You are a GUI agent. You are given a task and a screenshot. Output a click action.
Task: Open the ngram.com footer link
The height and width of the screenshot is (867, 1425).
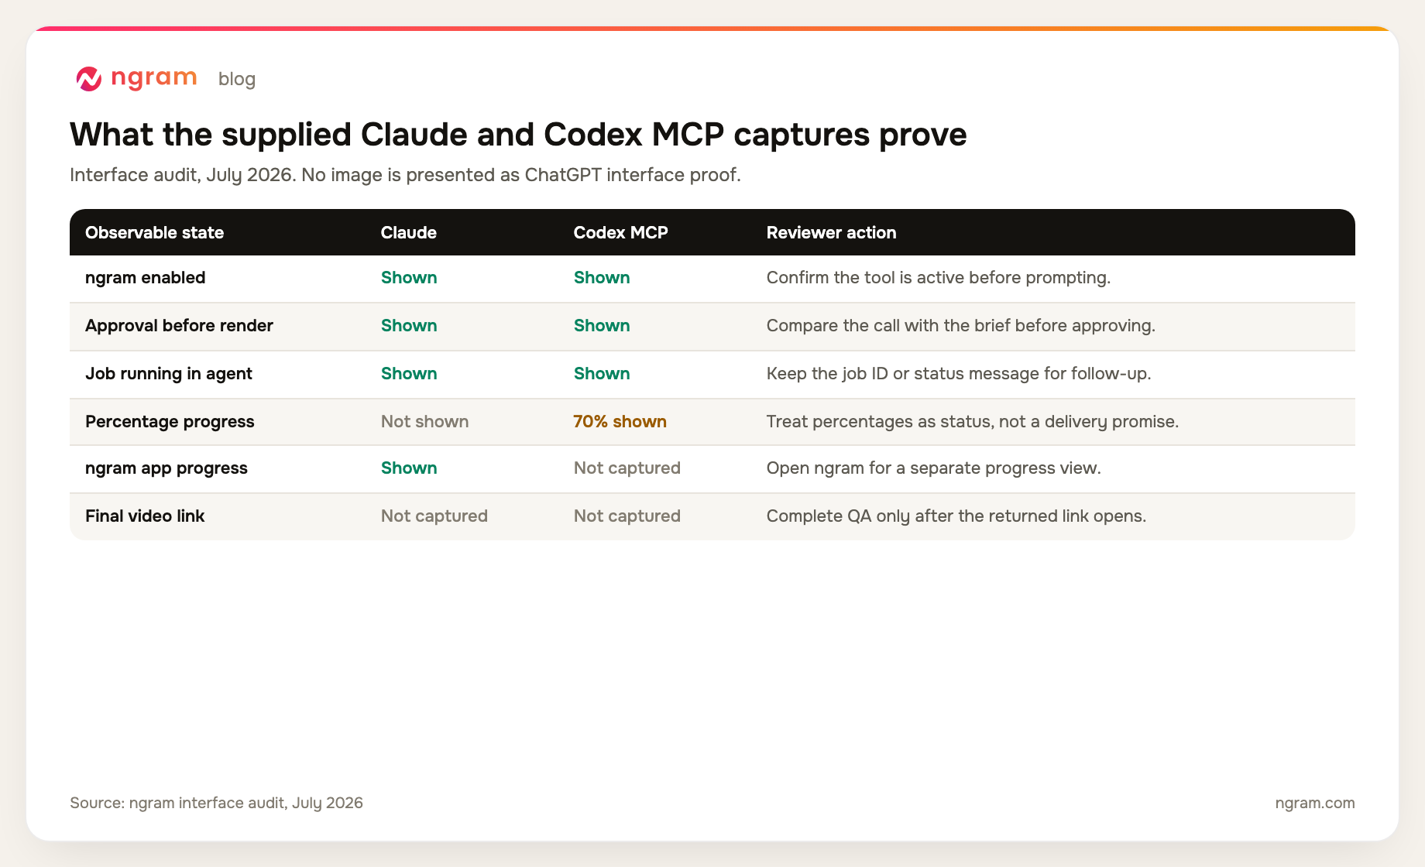tap(1315, 803)
